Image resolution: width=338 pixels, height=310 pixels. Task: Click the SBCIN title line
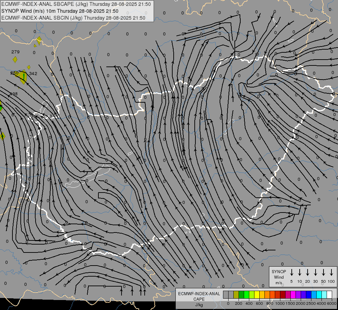pyautogui.click(x=73, y=18)
